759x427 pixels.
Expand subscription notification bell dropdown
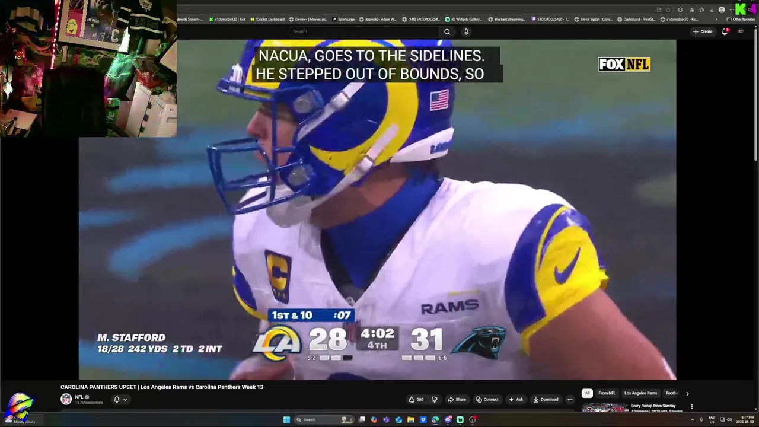click(120, 400)
